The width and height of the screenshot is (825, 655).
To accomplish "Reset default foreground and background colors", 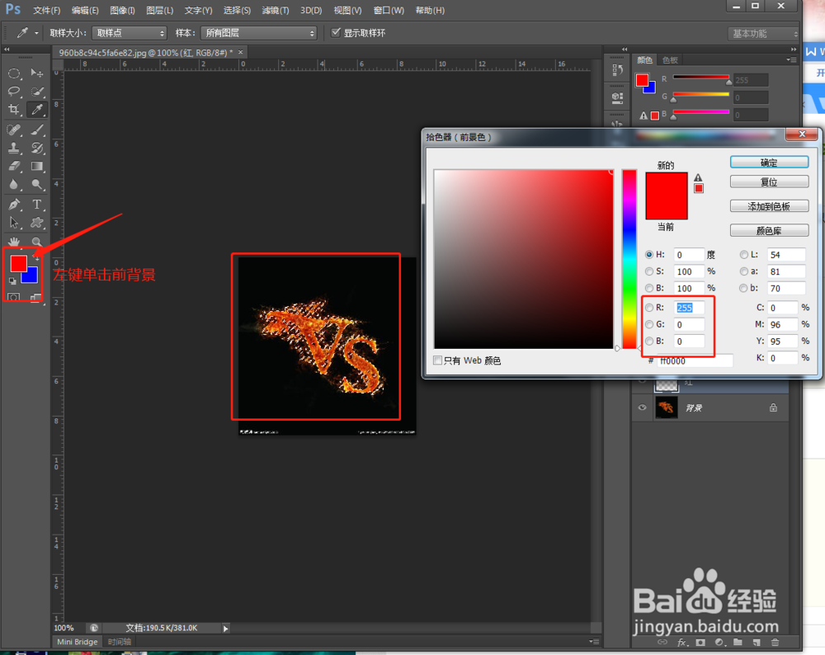I will tap(12, 281).
